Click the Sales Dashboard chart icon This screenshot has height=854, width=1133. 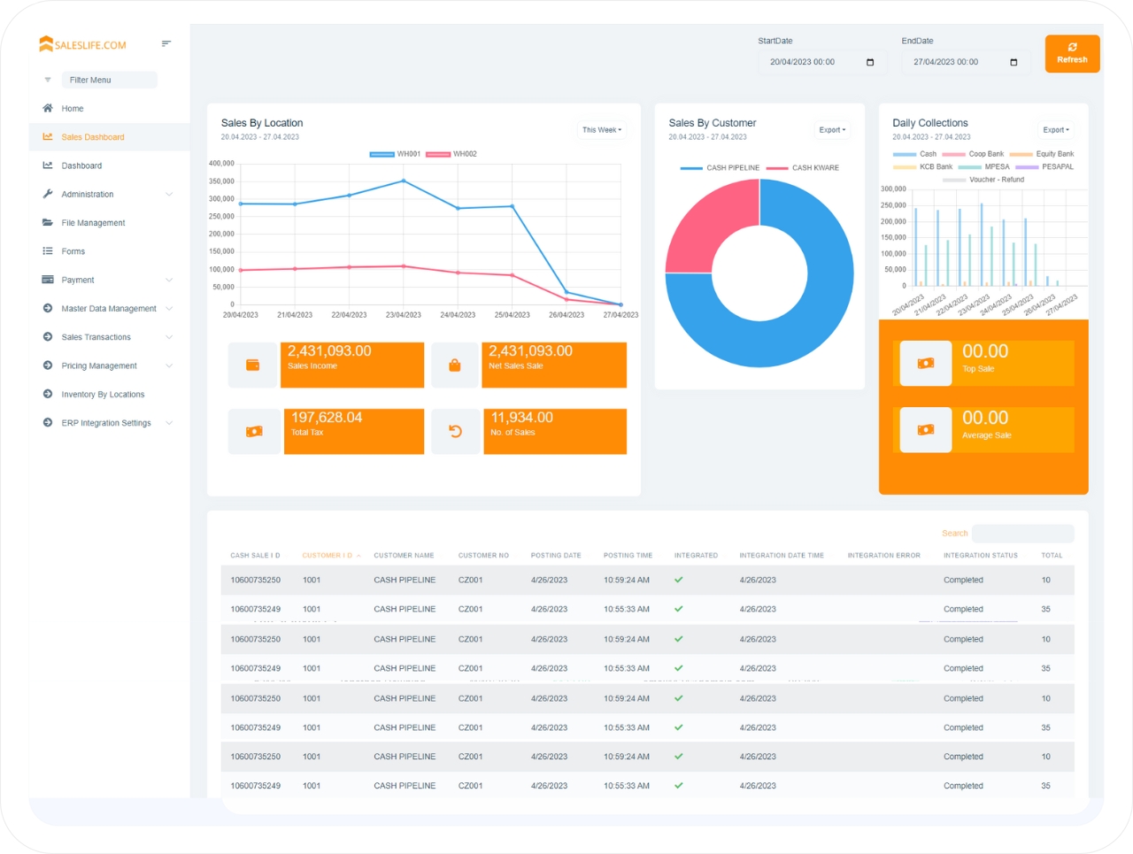(x=48, y=136)
